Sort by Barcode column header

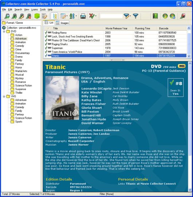coord(172,28)
